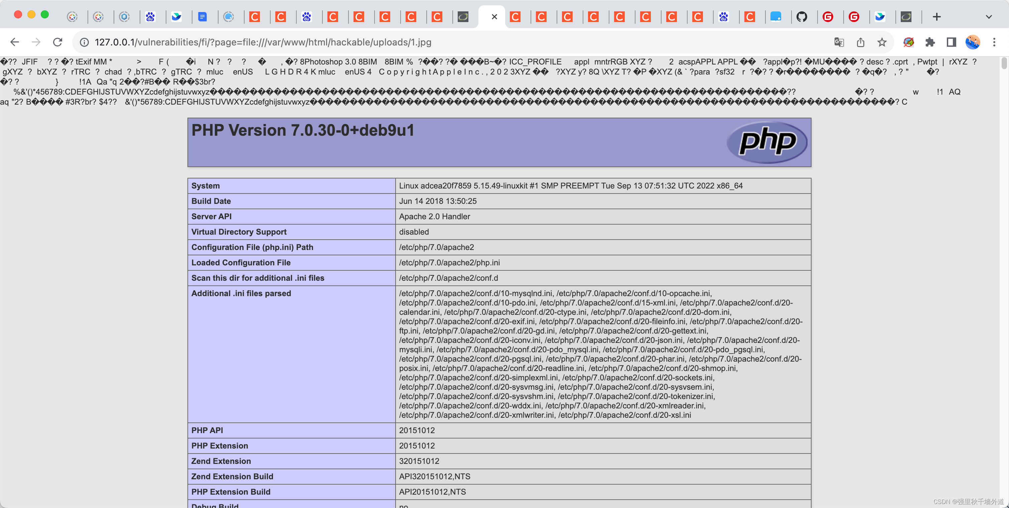Switch to the blue chat bubble tab
Viewport: 1009px width, 508px height.
coord(775,17)
